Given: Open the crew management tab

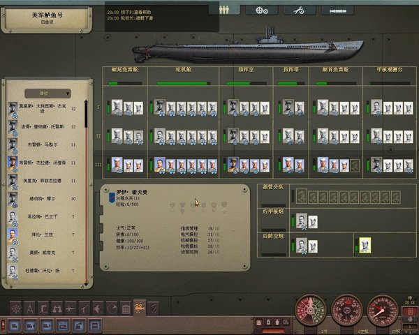Looking at the screenshot, I should tap(224, 10).
